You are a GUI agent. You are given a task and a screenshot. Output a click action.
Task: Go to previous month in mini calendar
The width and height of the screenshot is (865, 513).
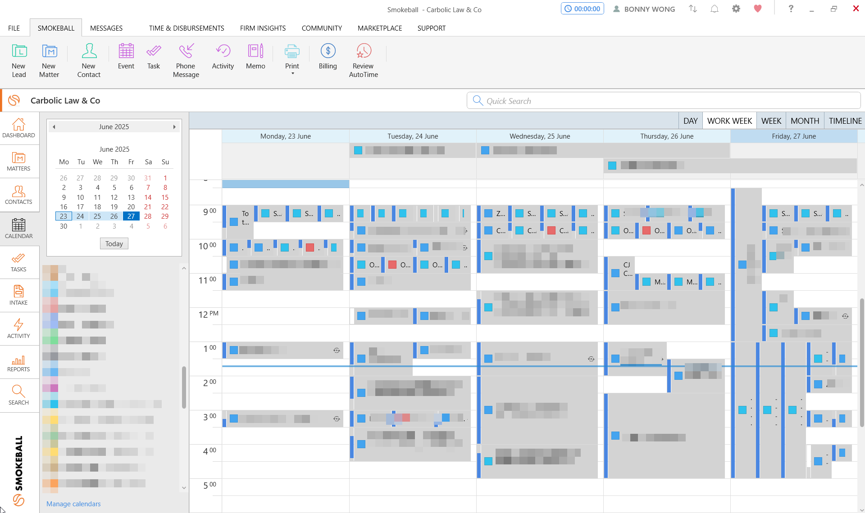(x=54, y=127)
